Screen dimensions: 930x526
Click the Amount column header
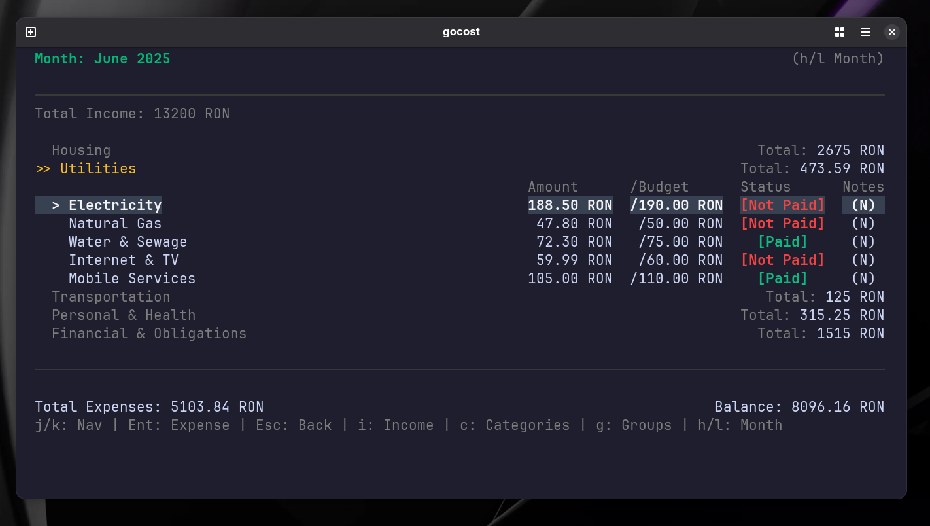tap(553, 187)
